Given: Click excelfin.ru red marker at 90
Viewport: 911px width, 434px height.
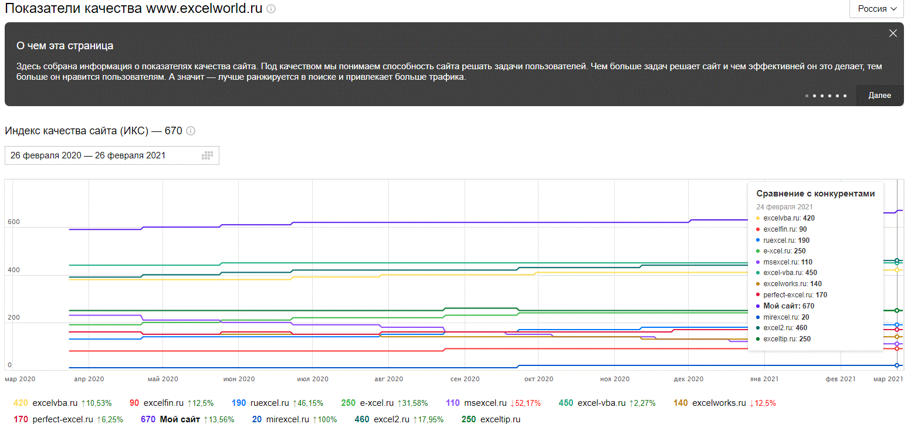Looking at the screenshot, I should (897, 348).
